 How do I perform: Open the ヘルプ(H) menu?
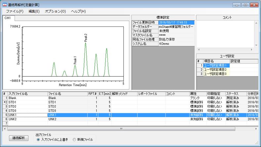[x=78, y=11]
